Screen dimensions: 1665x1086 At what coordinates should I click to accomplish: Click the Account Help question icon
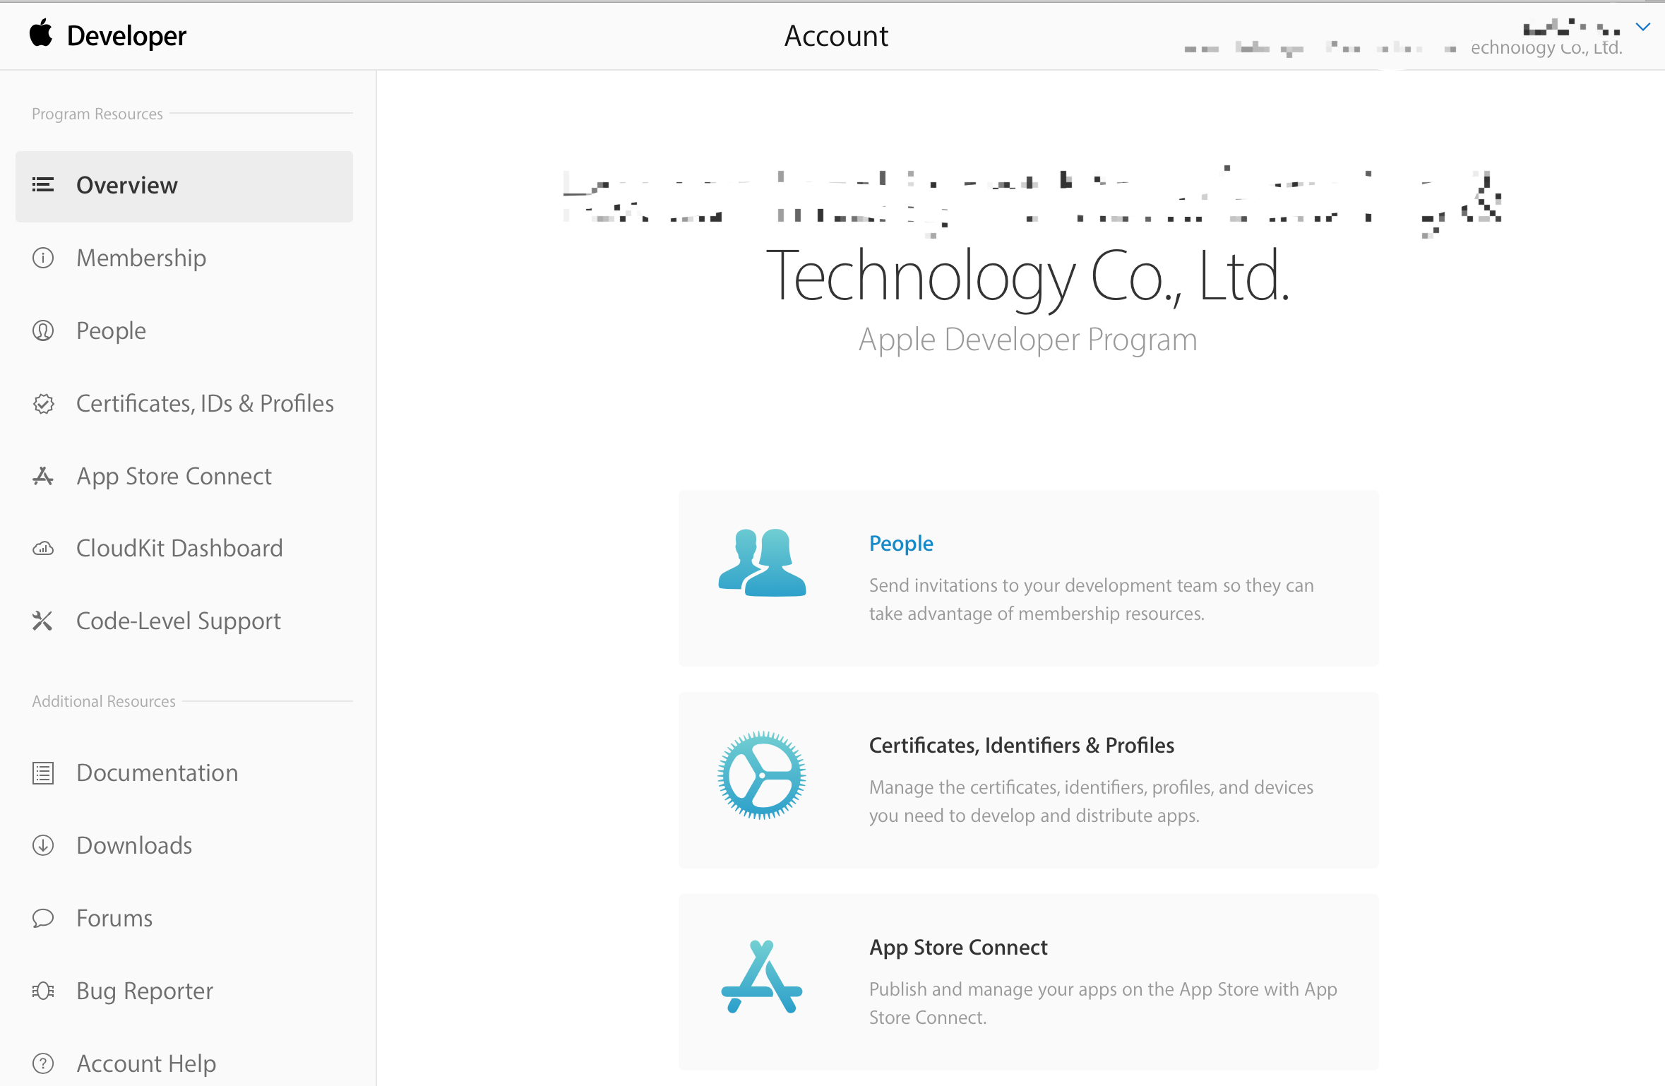pos(43,1063)
